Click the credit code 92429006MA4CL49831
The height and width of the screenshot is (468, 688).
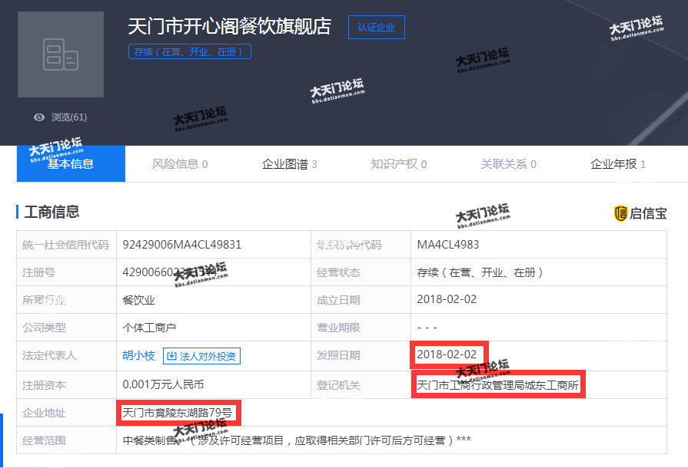[x=182, y=245]
